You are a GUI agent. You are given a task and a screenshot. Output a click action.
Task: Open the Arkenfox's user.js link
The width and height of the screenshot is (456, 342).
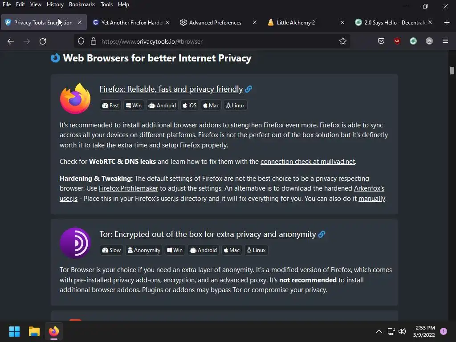coord(369,188)
